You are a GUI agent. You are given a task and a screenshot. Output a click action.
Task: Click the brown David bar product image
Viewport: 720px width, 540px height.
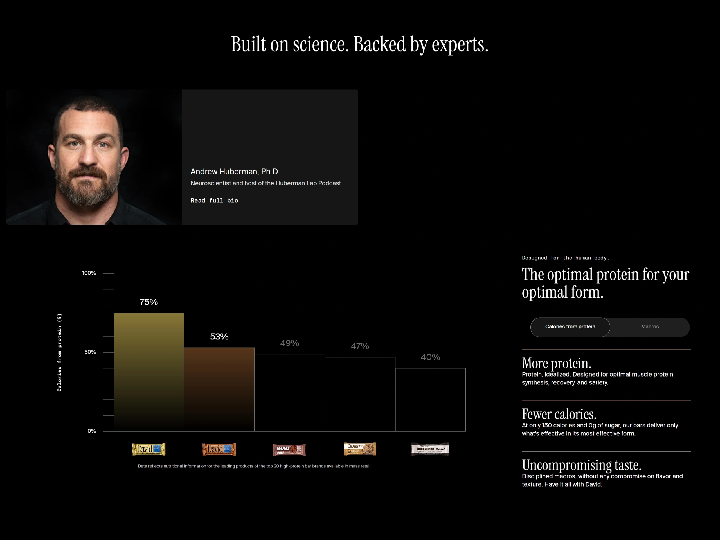click(x=219, y=449)
